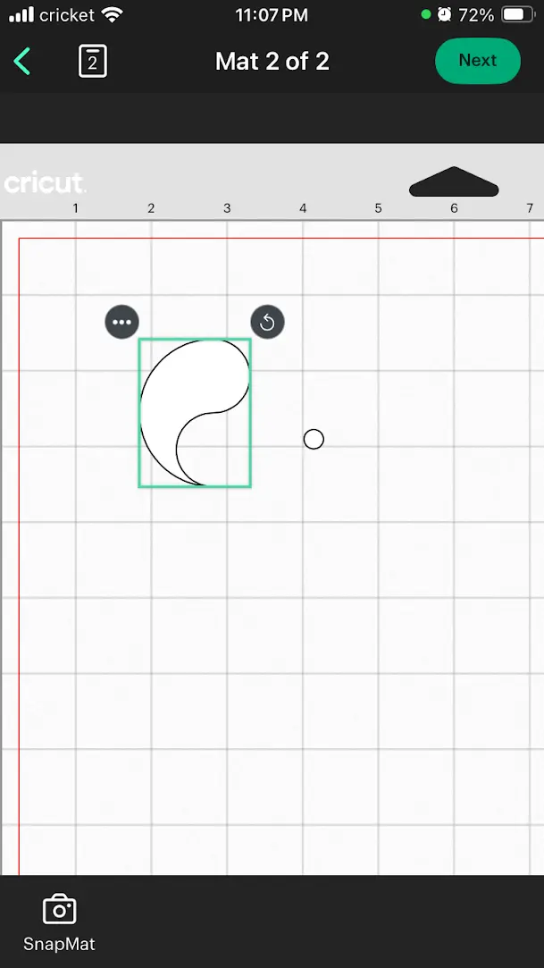
Task: Tap the rotate handle of the selected shape
Action: click(267, 322)
